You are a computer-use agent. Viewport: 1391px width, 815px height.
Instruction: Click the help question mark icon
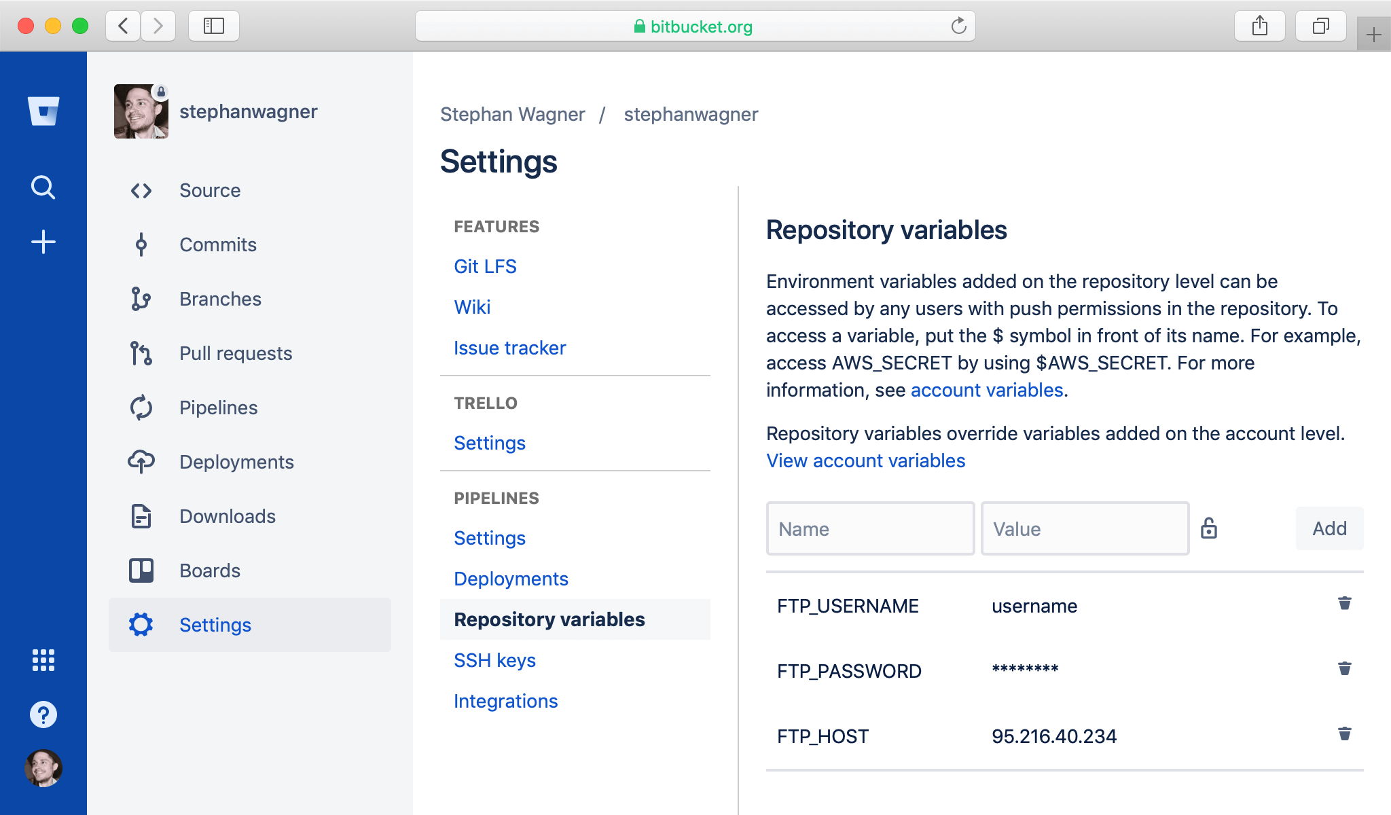(43, 713)
